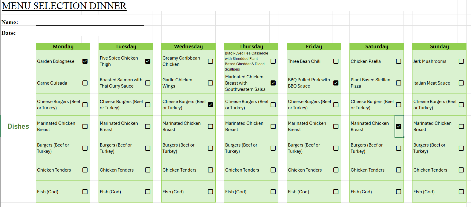The height and width of the screenshot is (207, 471).
Task: Uncheck Saturday Marinated Chicken Breast checkbox
Action: click(x=399, y=126)
